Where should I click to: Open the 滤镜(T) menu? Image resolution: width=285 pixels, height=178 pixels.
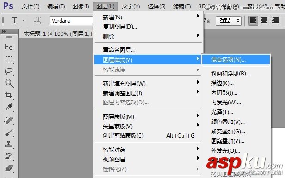click(x=182, y=6)
